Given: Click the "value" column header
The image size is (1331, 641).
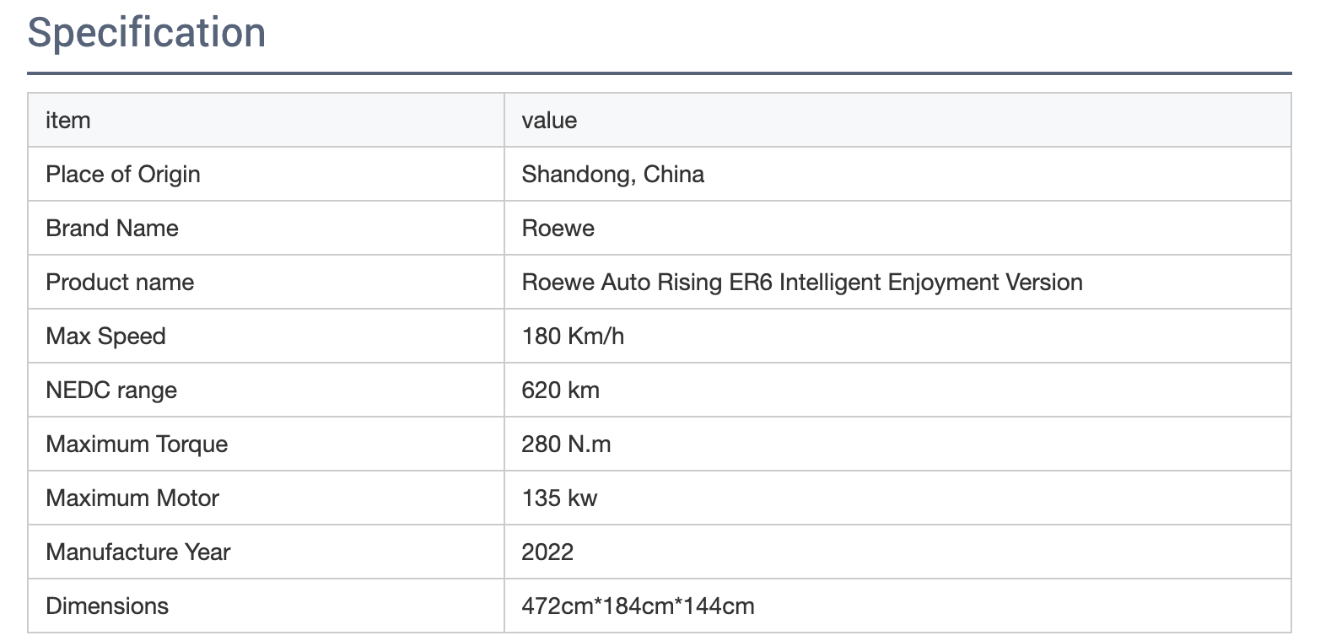Looking at the screenshot, I should (549, 121).
